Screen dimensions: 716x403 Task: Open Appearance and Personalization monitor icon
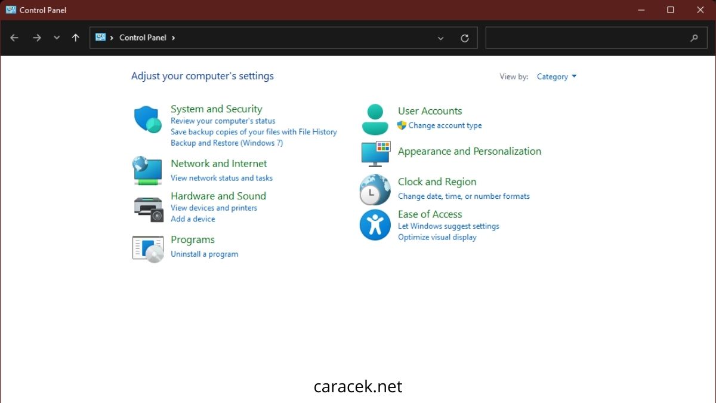375,153
